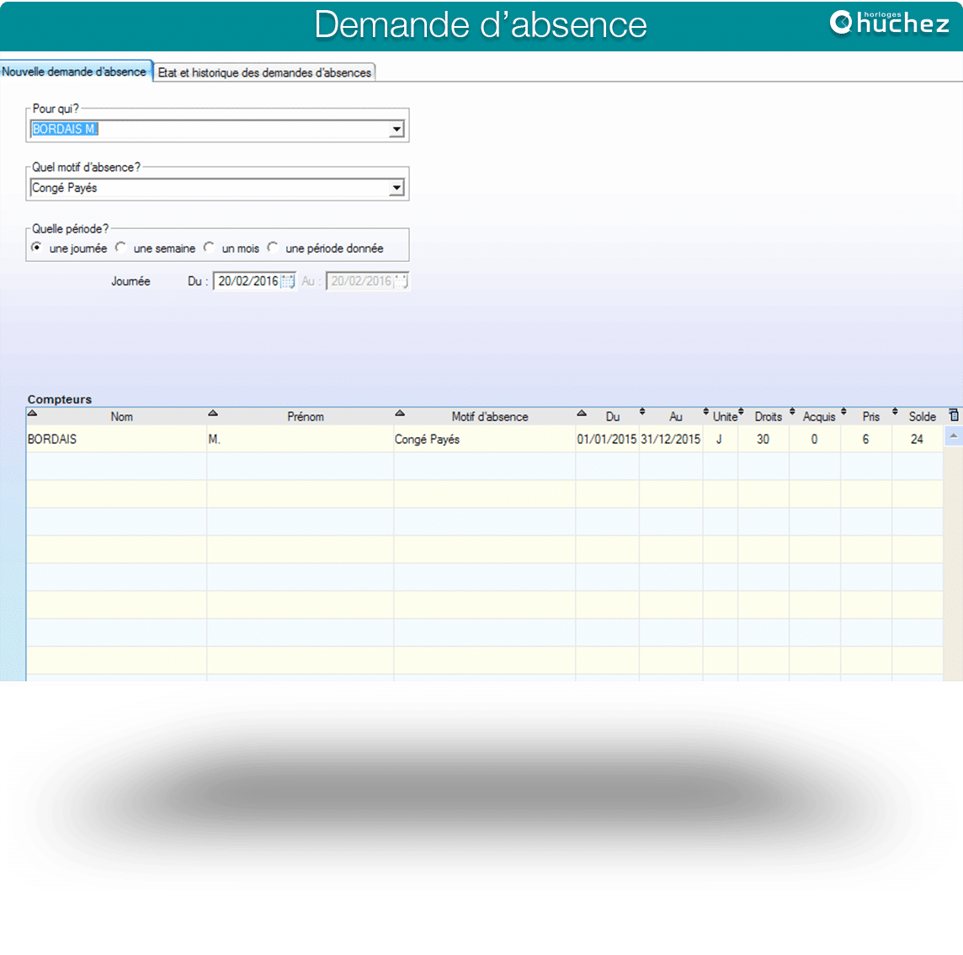Sort the Nom column ascending

pos(32,413)
